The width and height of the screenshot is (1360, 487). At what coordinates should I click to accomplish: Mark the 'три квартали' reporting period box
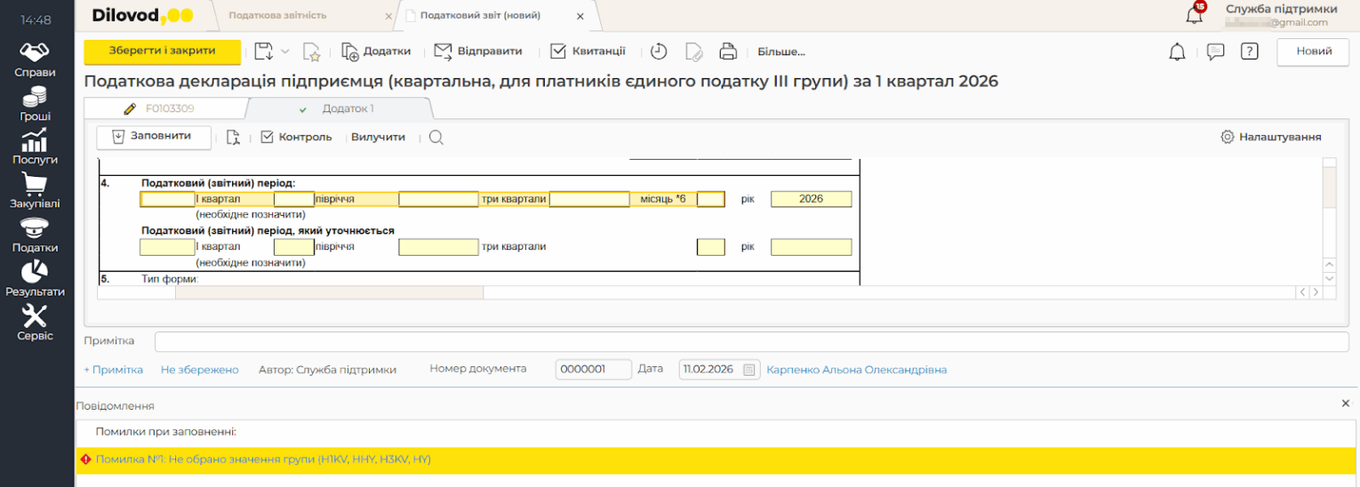pyautogui.click(x=438, y=199)
